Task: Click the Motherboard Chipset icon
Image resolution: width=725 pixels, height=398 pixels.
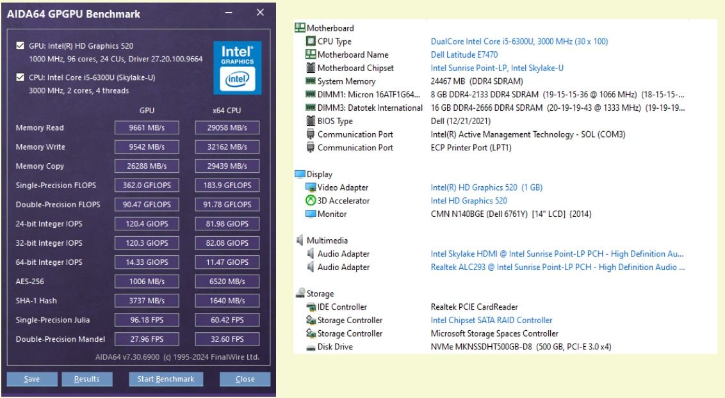Action: 311,68
